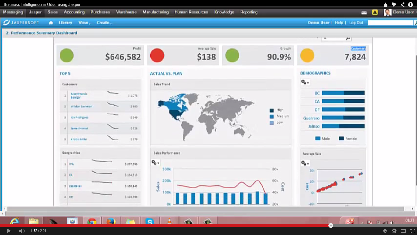Open the Jaspersoft Library link

coord(65,23)
